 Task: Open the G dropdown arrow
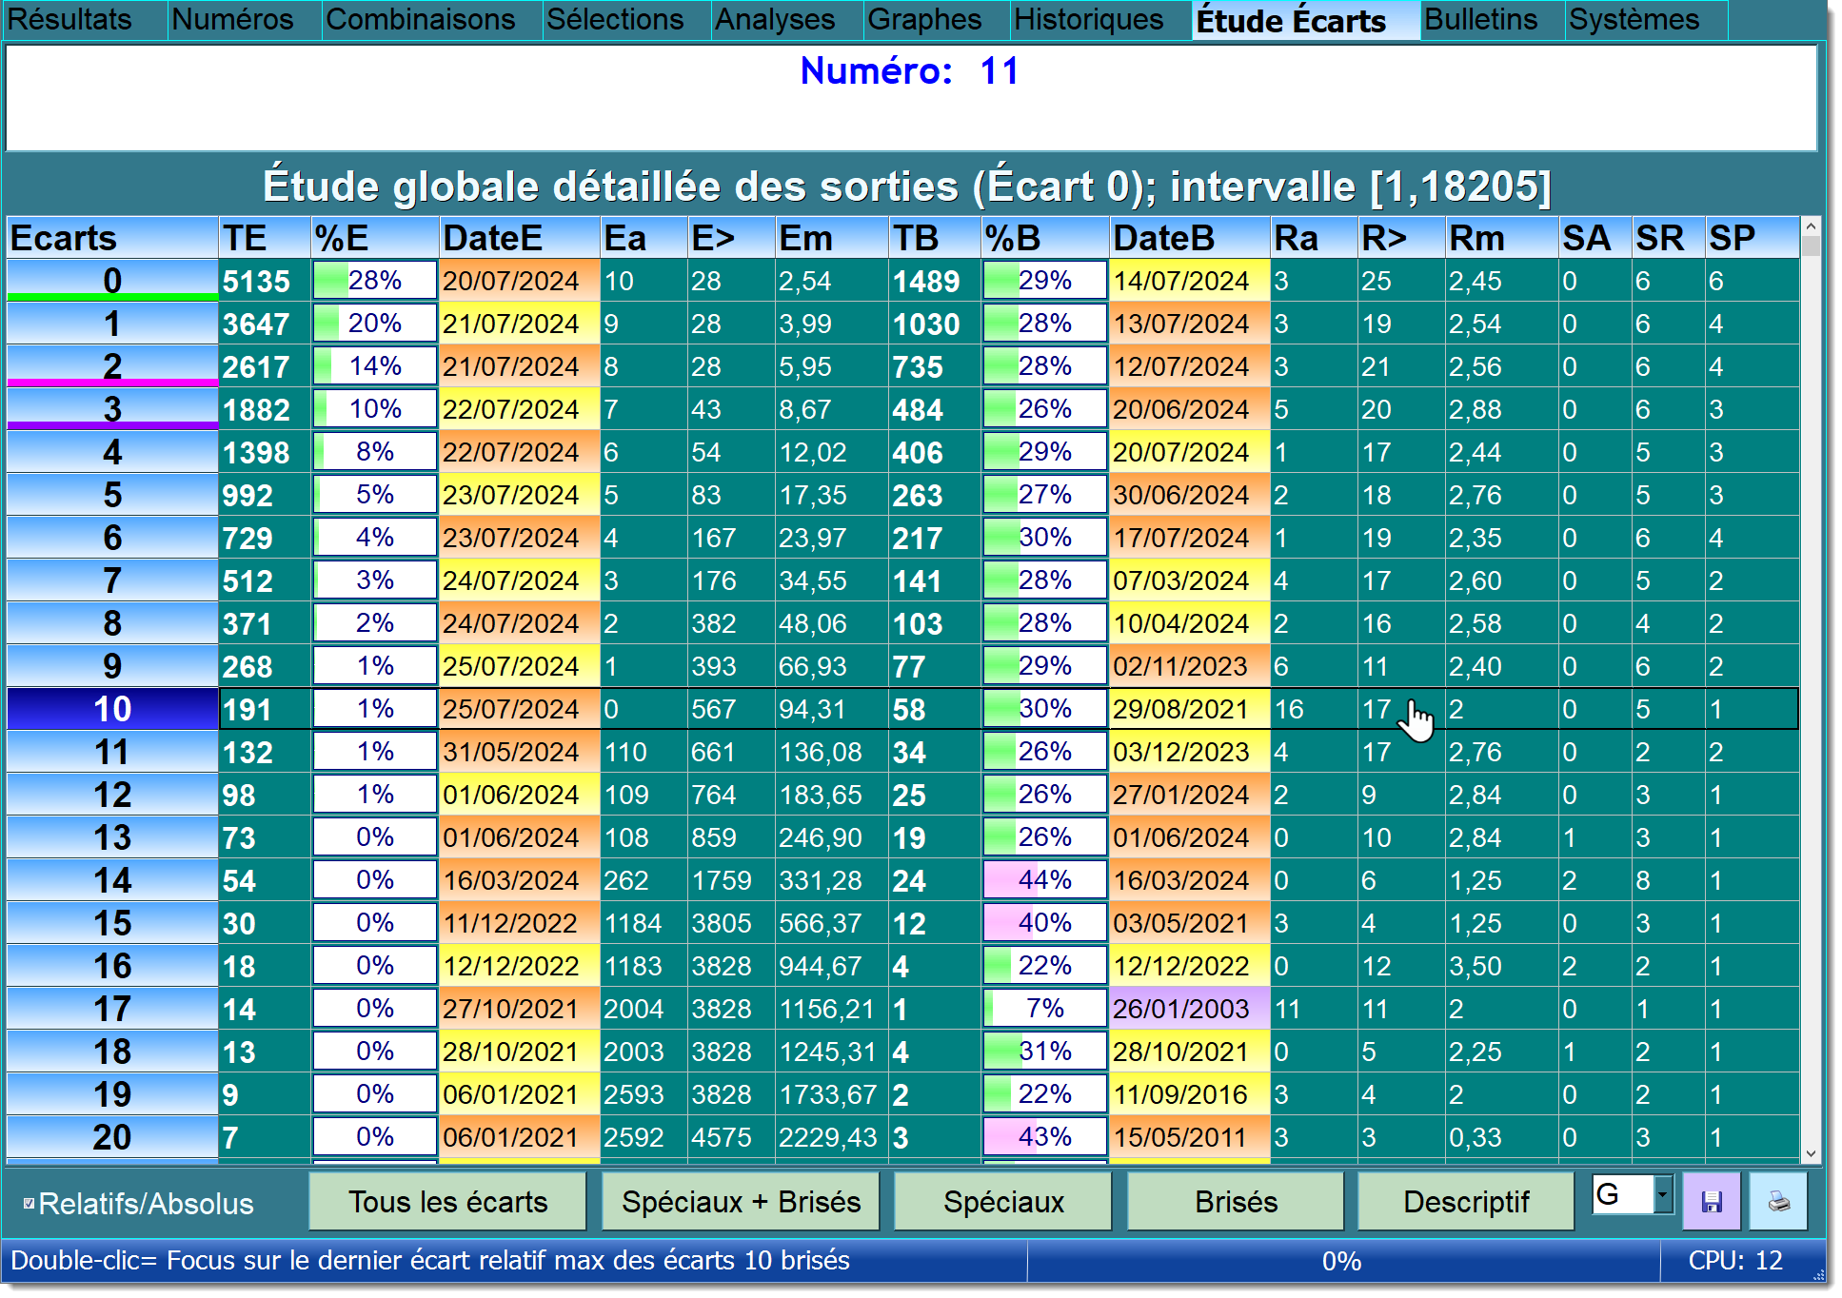tap(1663, 1194)
